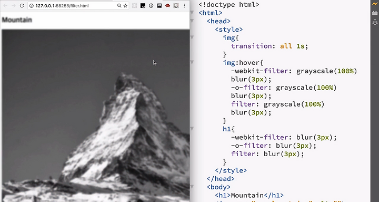Click the site info icon in the address bar

[32, 6]
